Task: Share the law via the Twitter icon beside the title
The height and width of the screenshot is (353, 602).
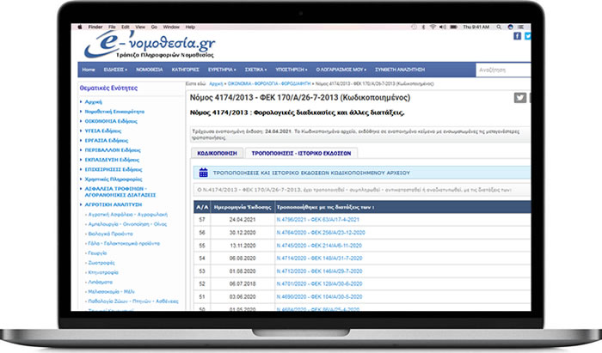Action: tap(519, 98)
